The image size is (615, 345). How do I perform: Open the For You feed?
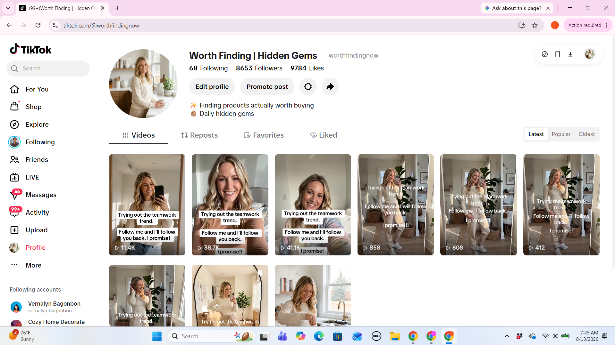click(x=29, y=89)
